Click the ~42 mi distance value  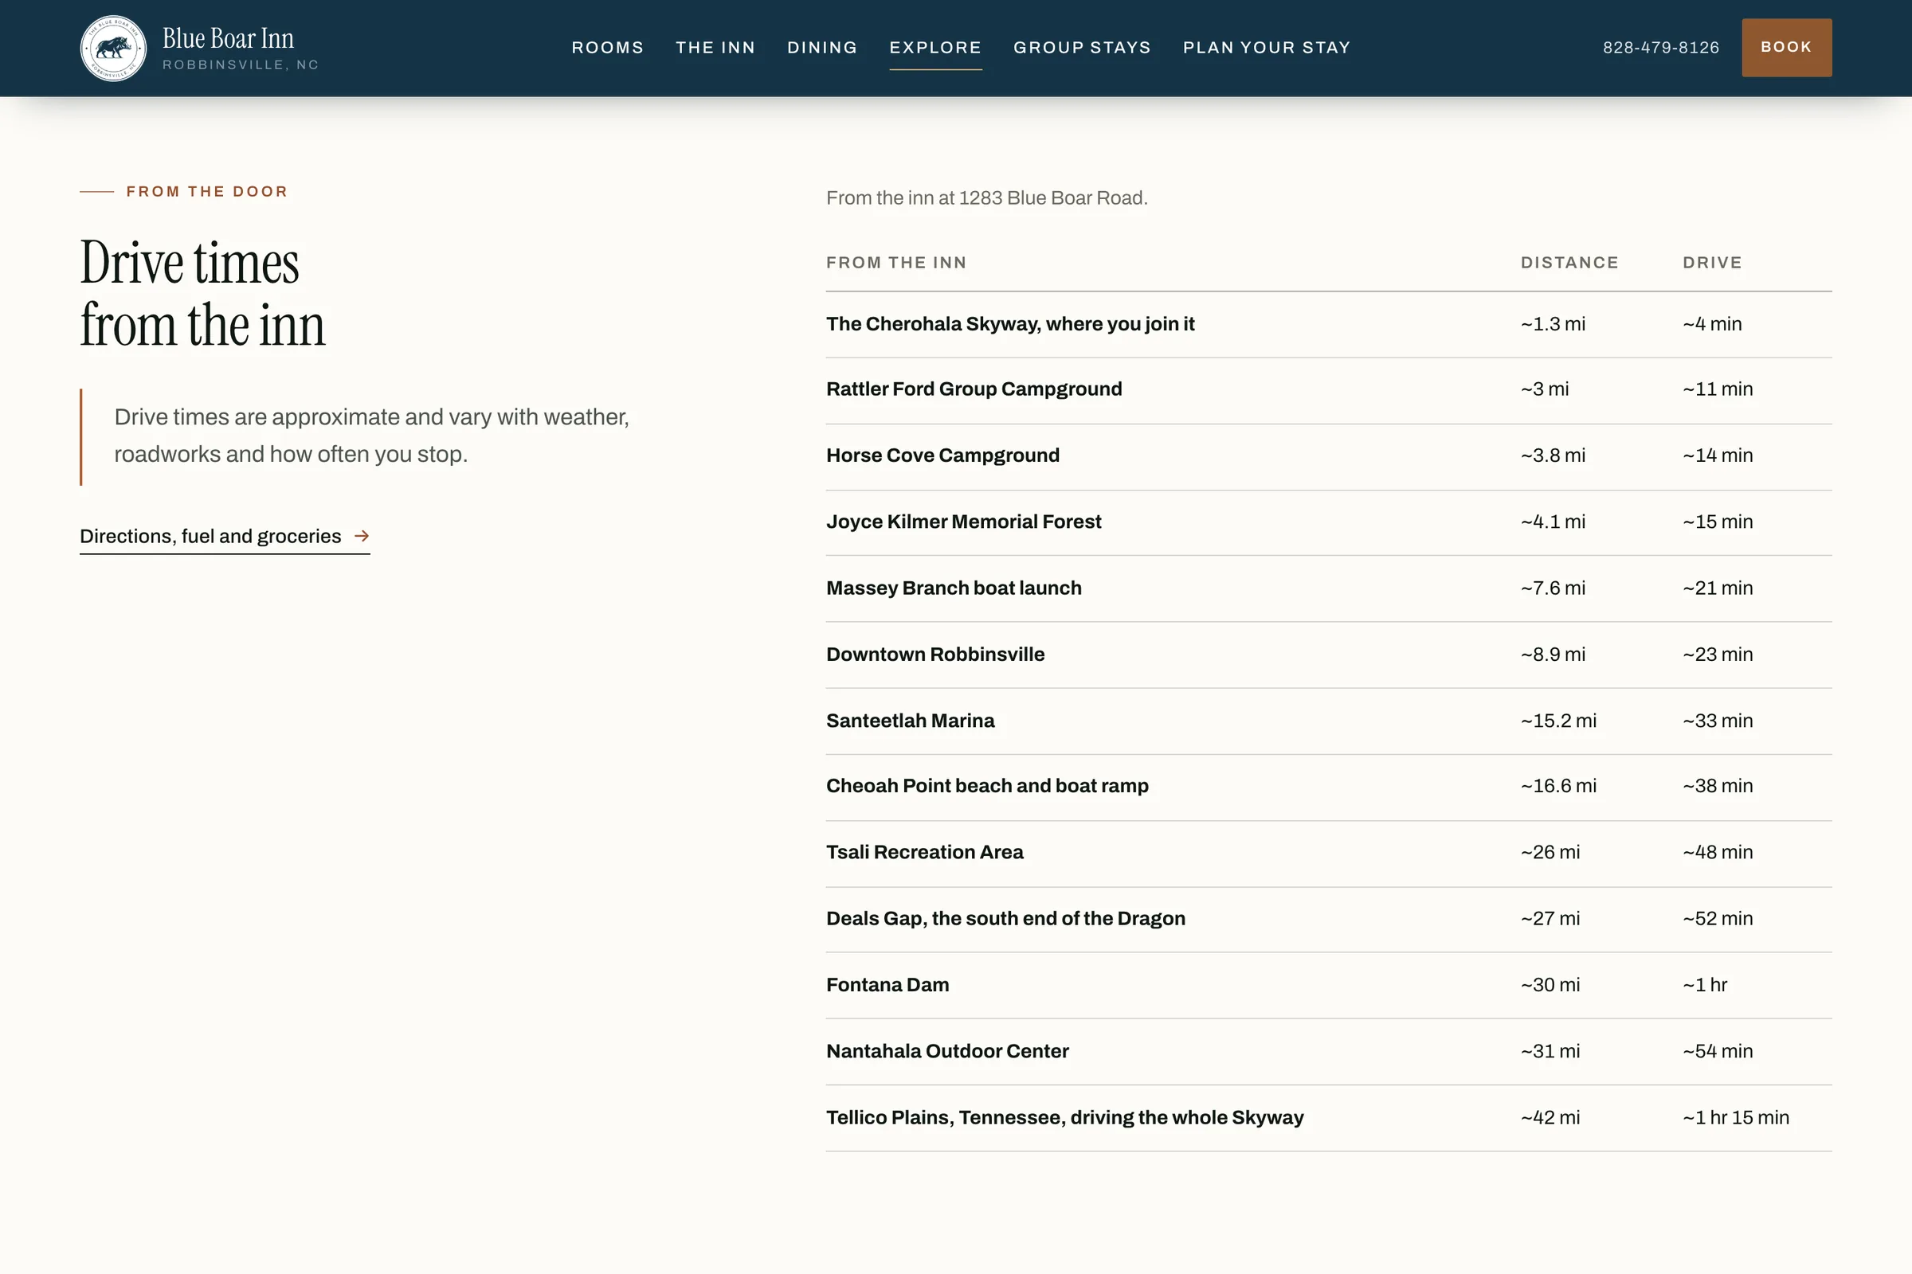click(1550, 1118)
